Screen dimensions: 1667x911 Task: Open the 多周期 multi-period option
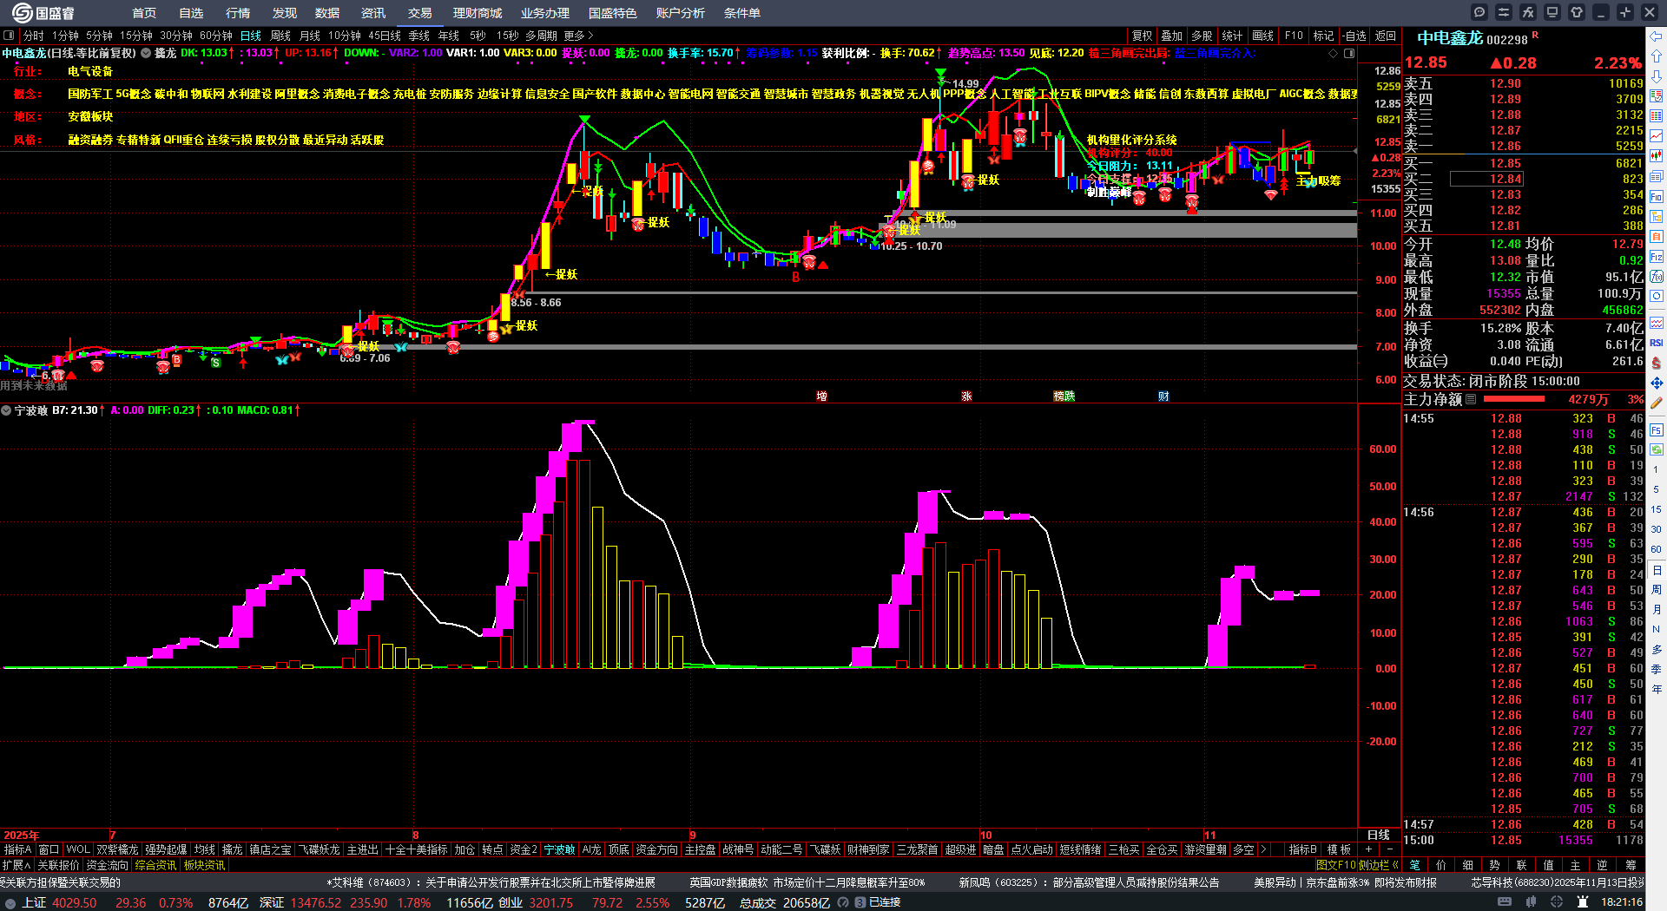pos(541,36)
